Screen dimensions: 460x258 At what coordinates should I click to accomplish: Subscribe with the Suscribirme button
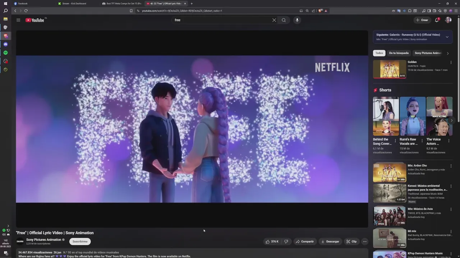pyautogui.click(x=80, y=242)
